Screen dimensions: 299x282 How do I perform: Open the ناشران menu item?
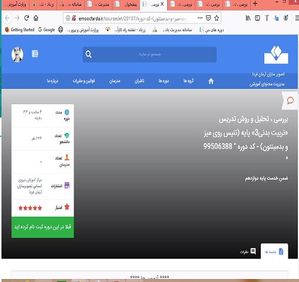(139, 81)
